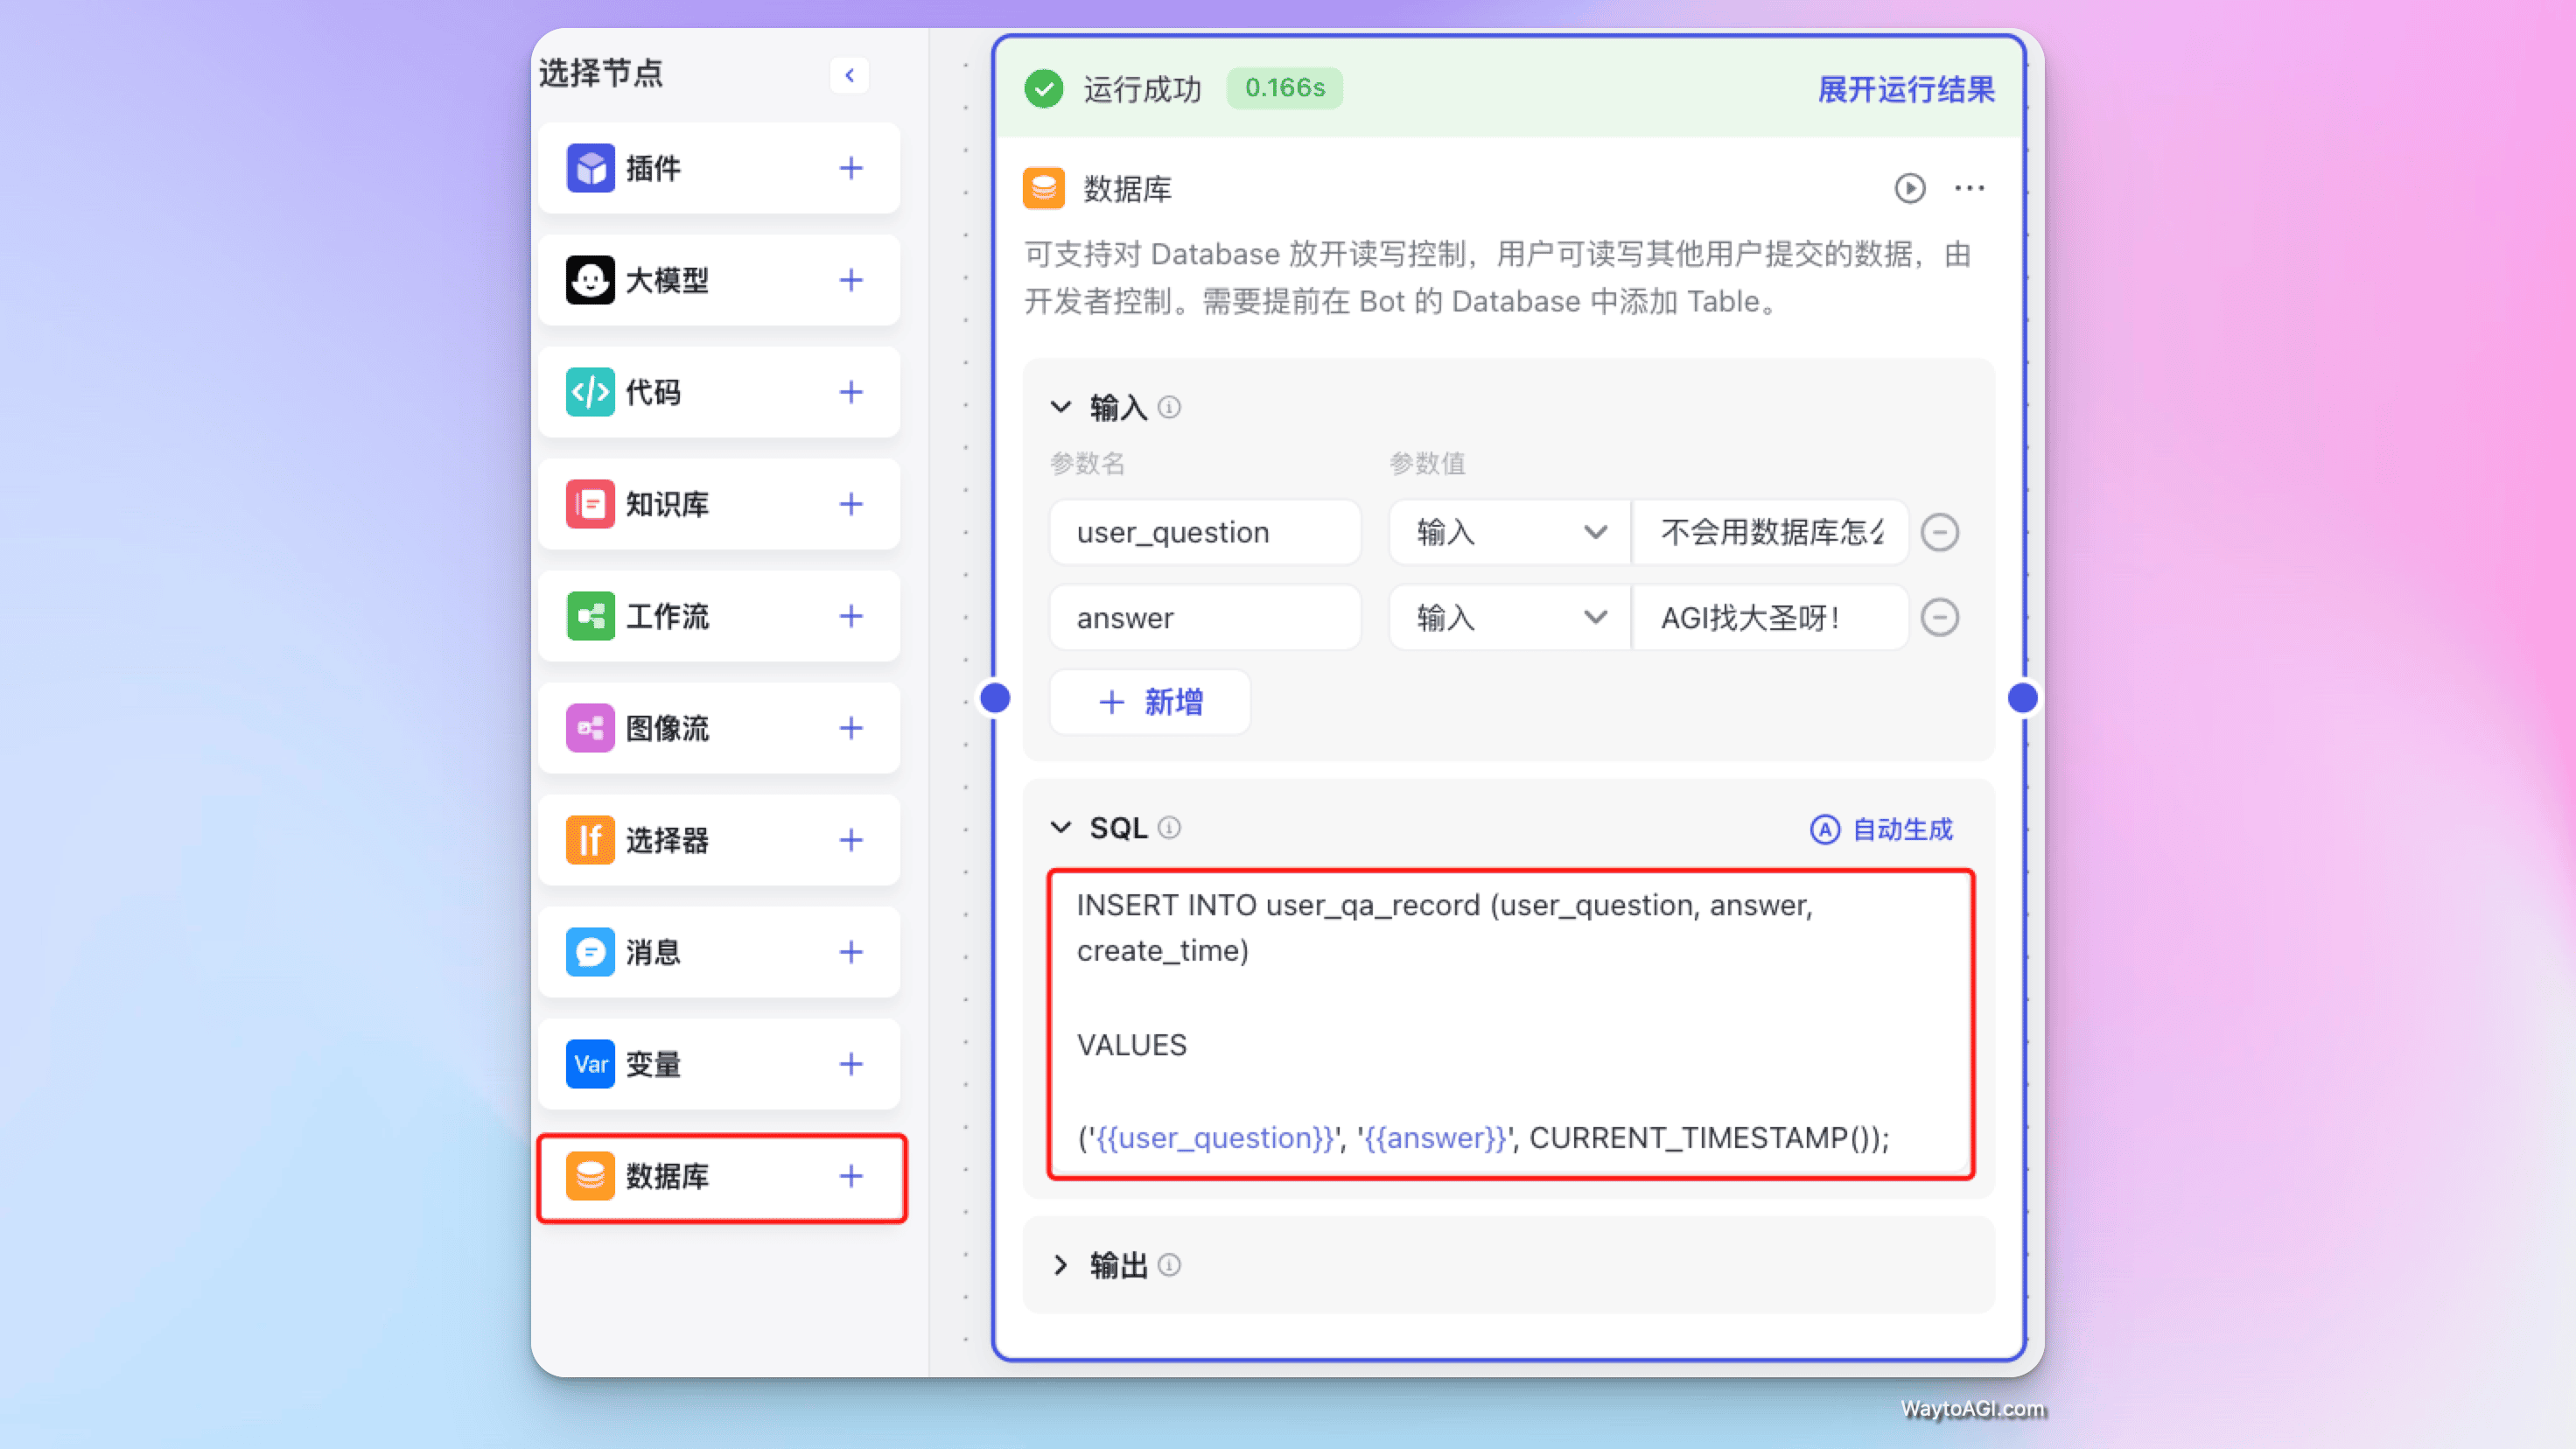
Task: Collapse the node selection sidebar
Action: point(849,75)
